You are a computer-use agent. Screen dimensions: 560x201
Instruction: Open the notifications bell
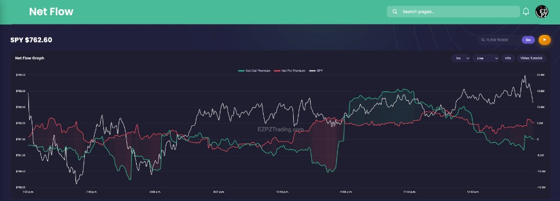coord(526,11)
